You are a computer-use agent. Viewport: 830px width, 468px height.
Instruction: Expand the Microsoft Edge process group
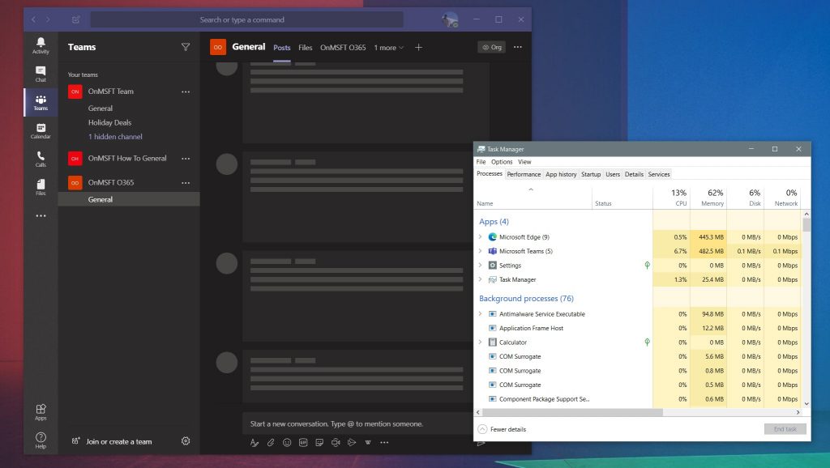click(x=480, y=237)
